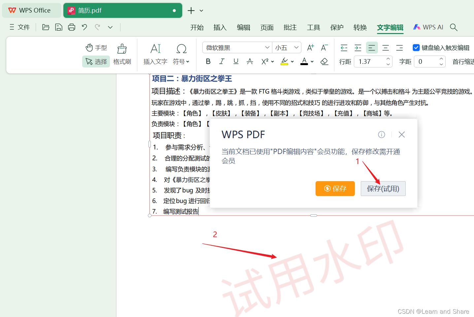Switch to the 开始 tab
The width and height of the screenshot is (474, 317).
pyautogui.click(x=197, y=27)
